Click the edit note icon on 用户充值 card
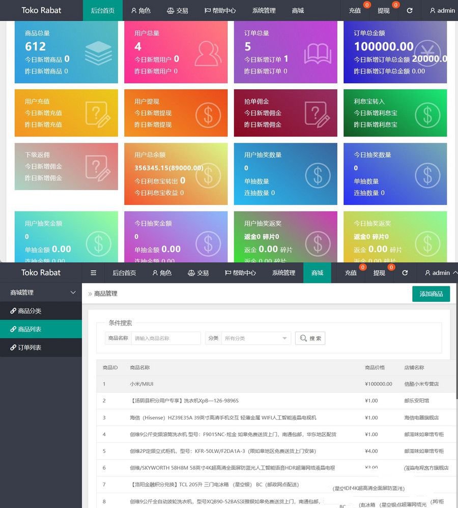Image resolution: width=458 pixels, height=508 pixels. (x=98, y=114)
